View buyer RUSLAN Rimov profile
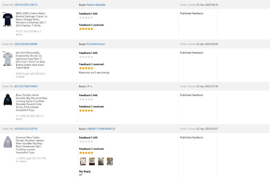270x178 pixels. (x=96, y=44)
